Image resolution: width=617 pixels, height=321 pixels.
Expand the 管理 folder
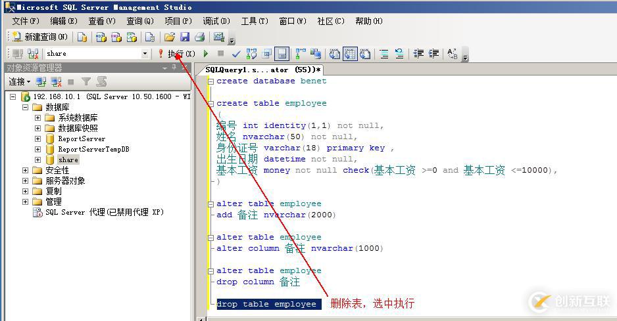coord(26,202)
